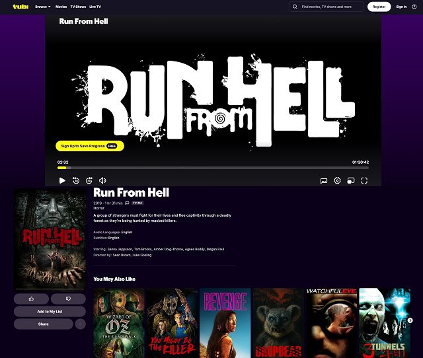This screenshot has width=423, height=358.
Task: Click the Share button
Action: (x=44, y=324)
